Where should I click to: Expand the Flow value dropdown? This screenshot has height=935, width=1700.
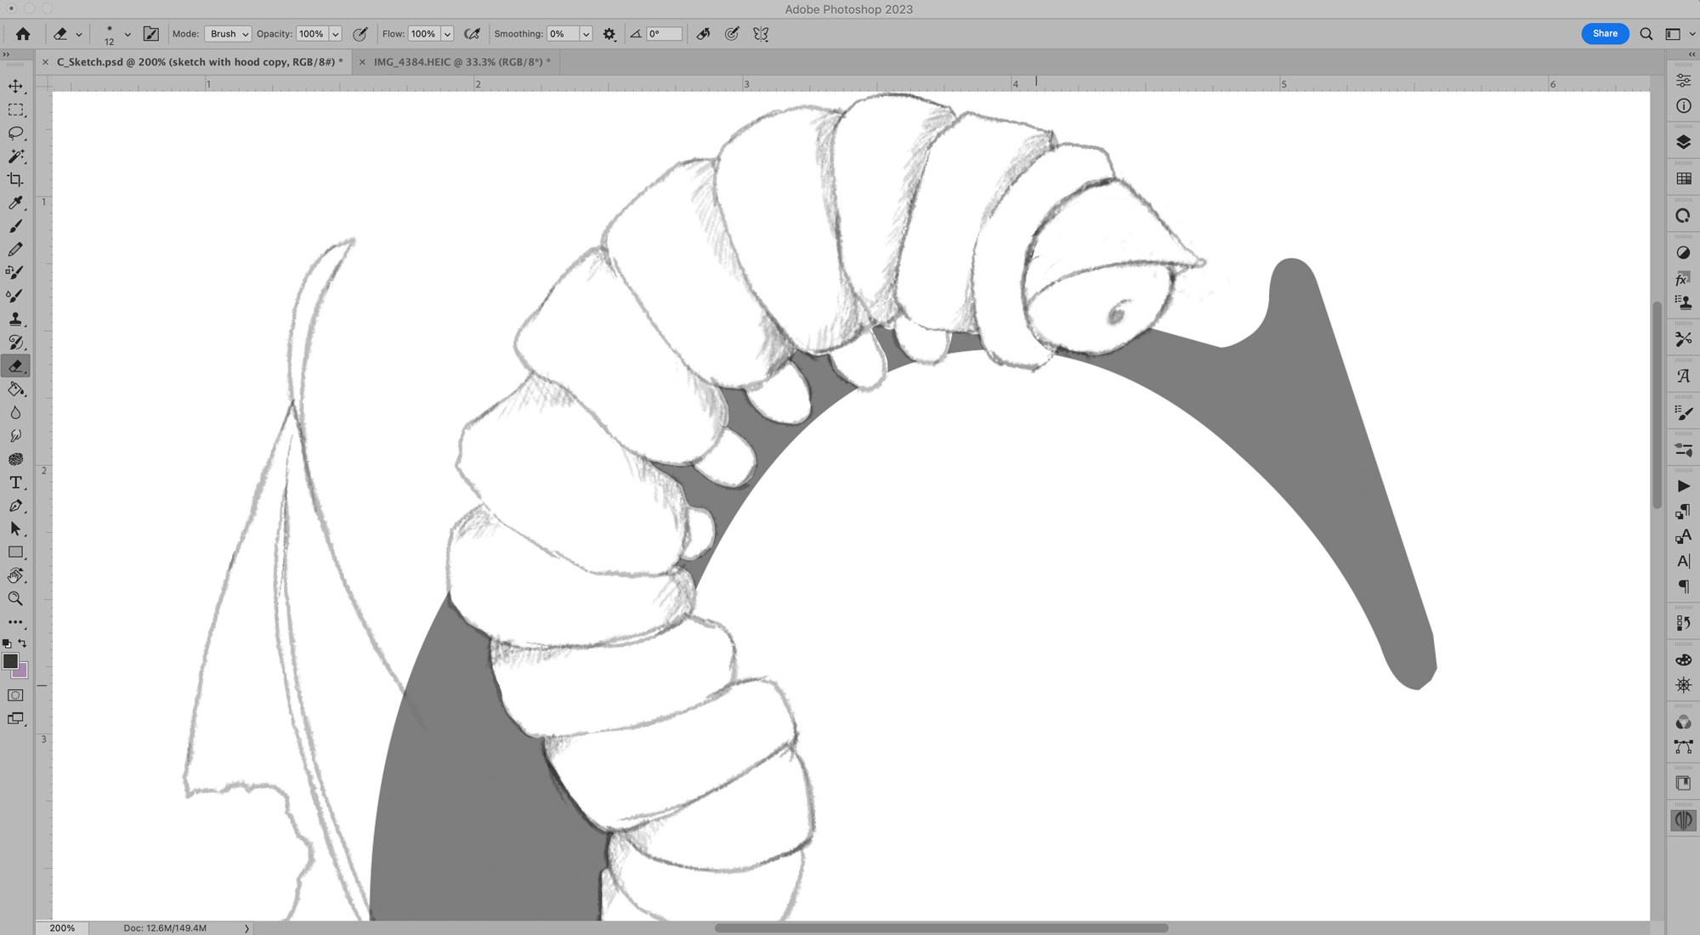[x=447, y=34]
